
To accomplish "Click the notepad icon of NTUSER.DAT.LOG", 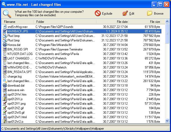I will click(x=5, y=54).
